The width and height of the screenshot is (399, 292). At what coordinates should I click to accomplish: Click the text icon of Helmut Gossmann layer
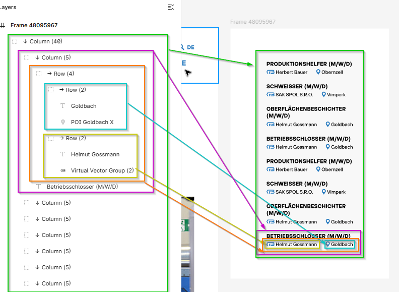(x=62, y=154)
